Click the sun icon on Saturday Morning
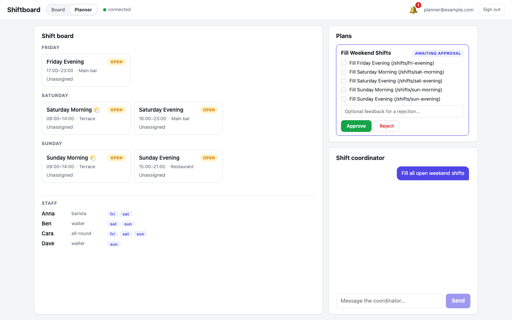This screenshot has width=512, height=320. pyautogui.click(x=97, y=110)
